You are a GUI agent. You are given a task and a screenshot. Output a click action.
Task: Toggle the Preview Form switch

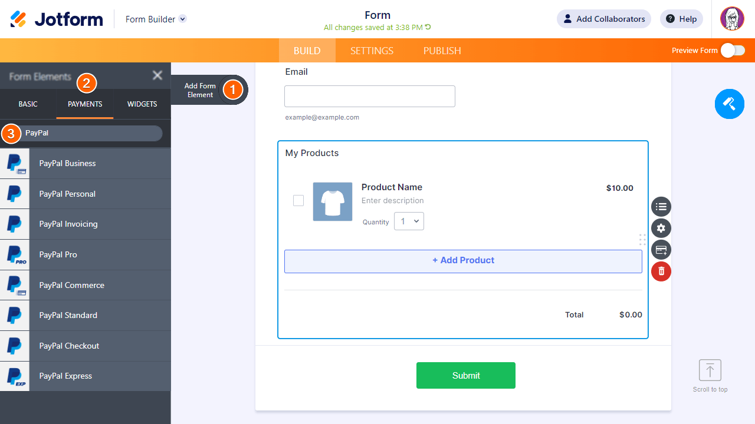tap(733, 51)
